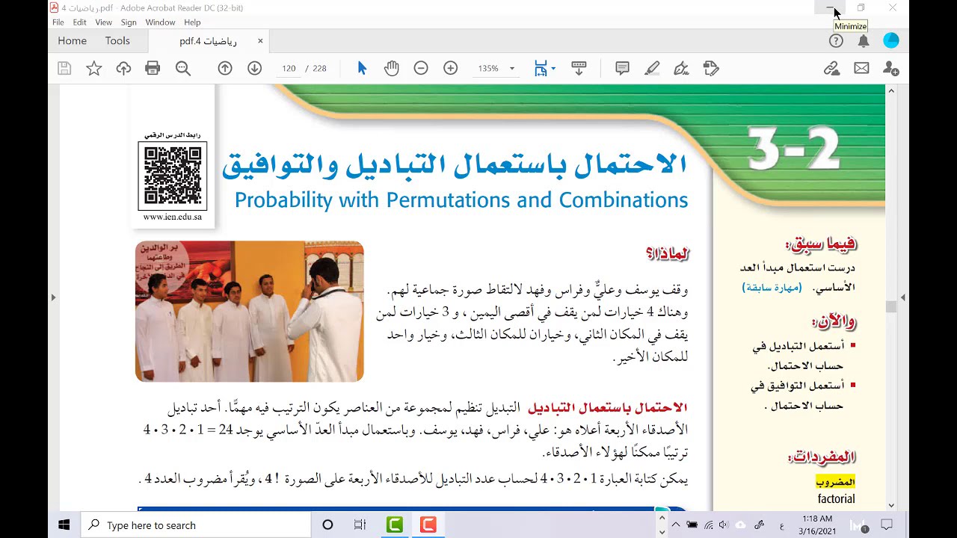Switch to the Home tab

pyautogui.click(x=72, y=41)
